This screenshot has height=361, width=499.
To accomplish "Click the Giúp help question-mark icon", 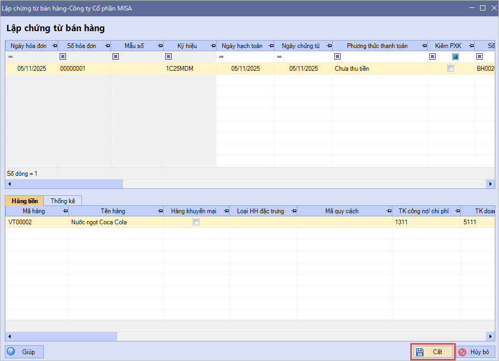I will pos(11,351).
